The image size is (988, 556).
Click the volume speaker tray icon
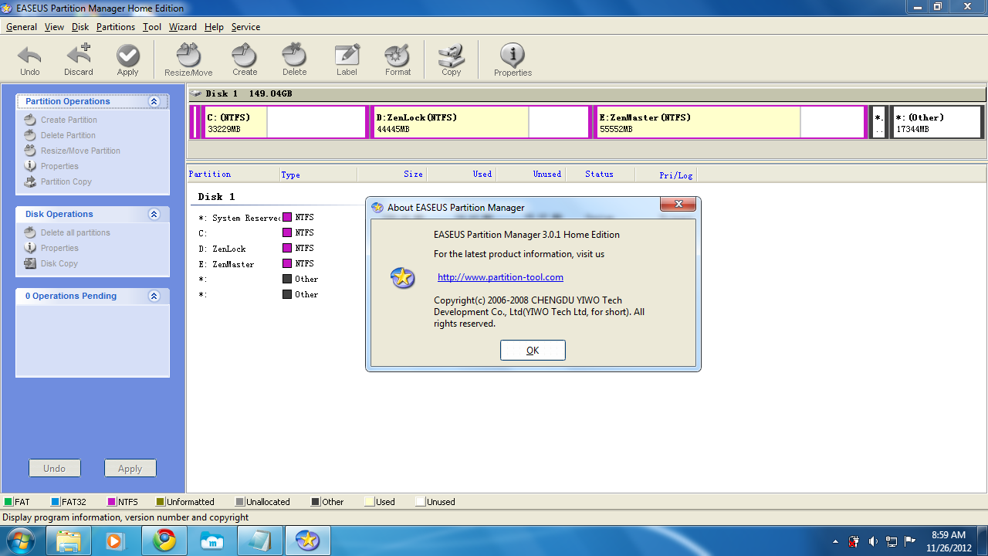[873, 541]
